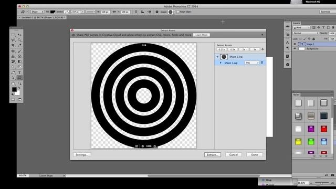Open the stroke line type dropdown
336x189 pixels.
(90, 12)
